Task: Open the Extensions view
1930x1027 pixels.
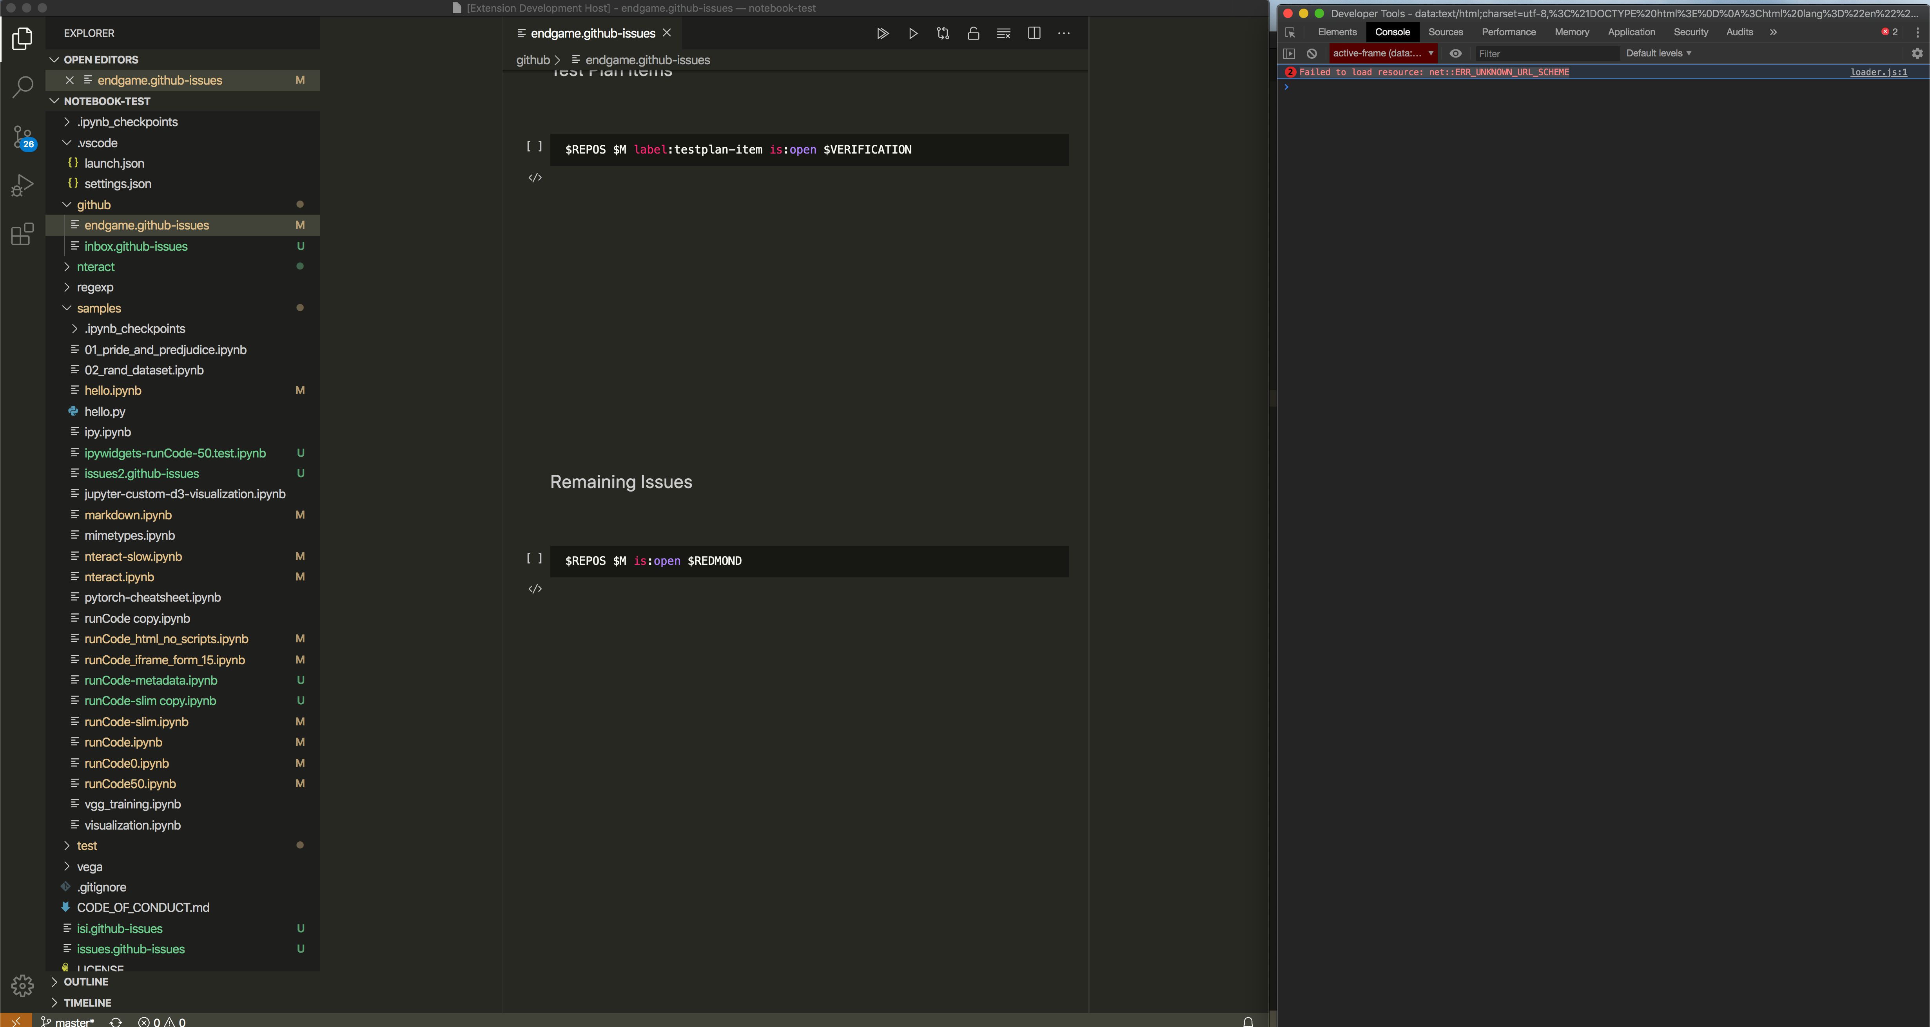Action: 22,234
